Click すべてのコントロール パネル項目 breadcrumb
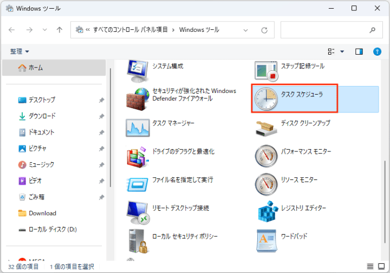 coord(131,30)
